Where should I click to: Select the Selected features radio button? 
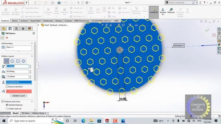pyautogui.click(x=7, y=105)
